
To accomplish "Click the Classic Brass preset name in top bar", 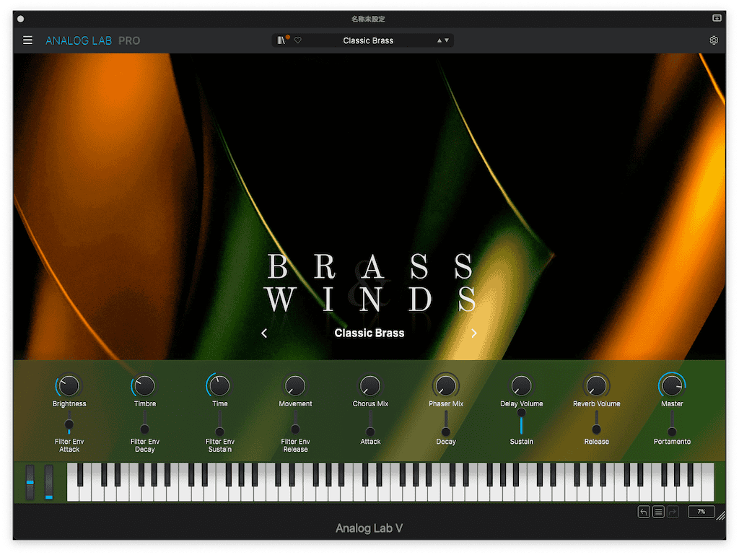I will [x=368, y=40].
